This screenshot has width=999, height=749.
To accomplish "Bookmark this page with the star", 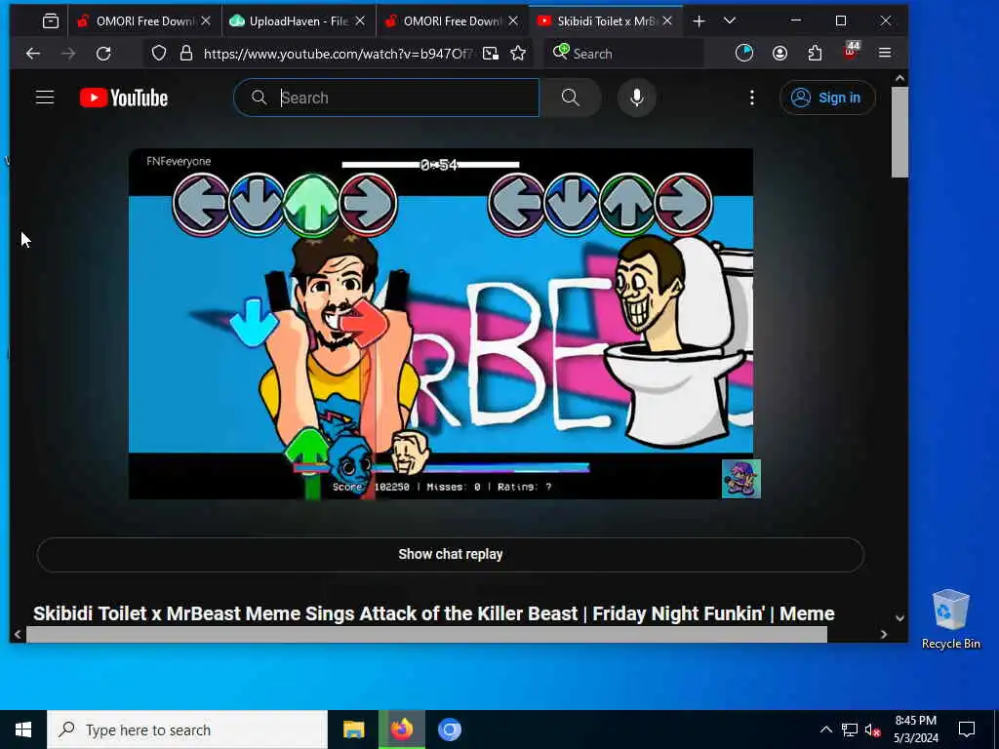I will (518, 54).
